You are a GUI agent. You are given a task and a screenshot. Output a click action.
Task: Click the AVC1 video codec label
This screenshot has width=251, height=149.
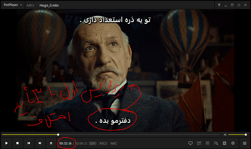click(103, 144)
